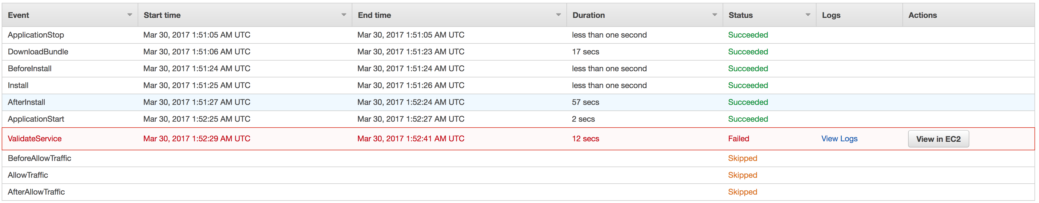The image size is (1039, 203).
Task: Select the ApplicationStart event row
Action: click(x=518, y=119)
